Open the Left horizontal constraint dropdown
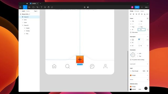This screenshot has width=168, height=94. 140,53
